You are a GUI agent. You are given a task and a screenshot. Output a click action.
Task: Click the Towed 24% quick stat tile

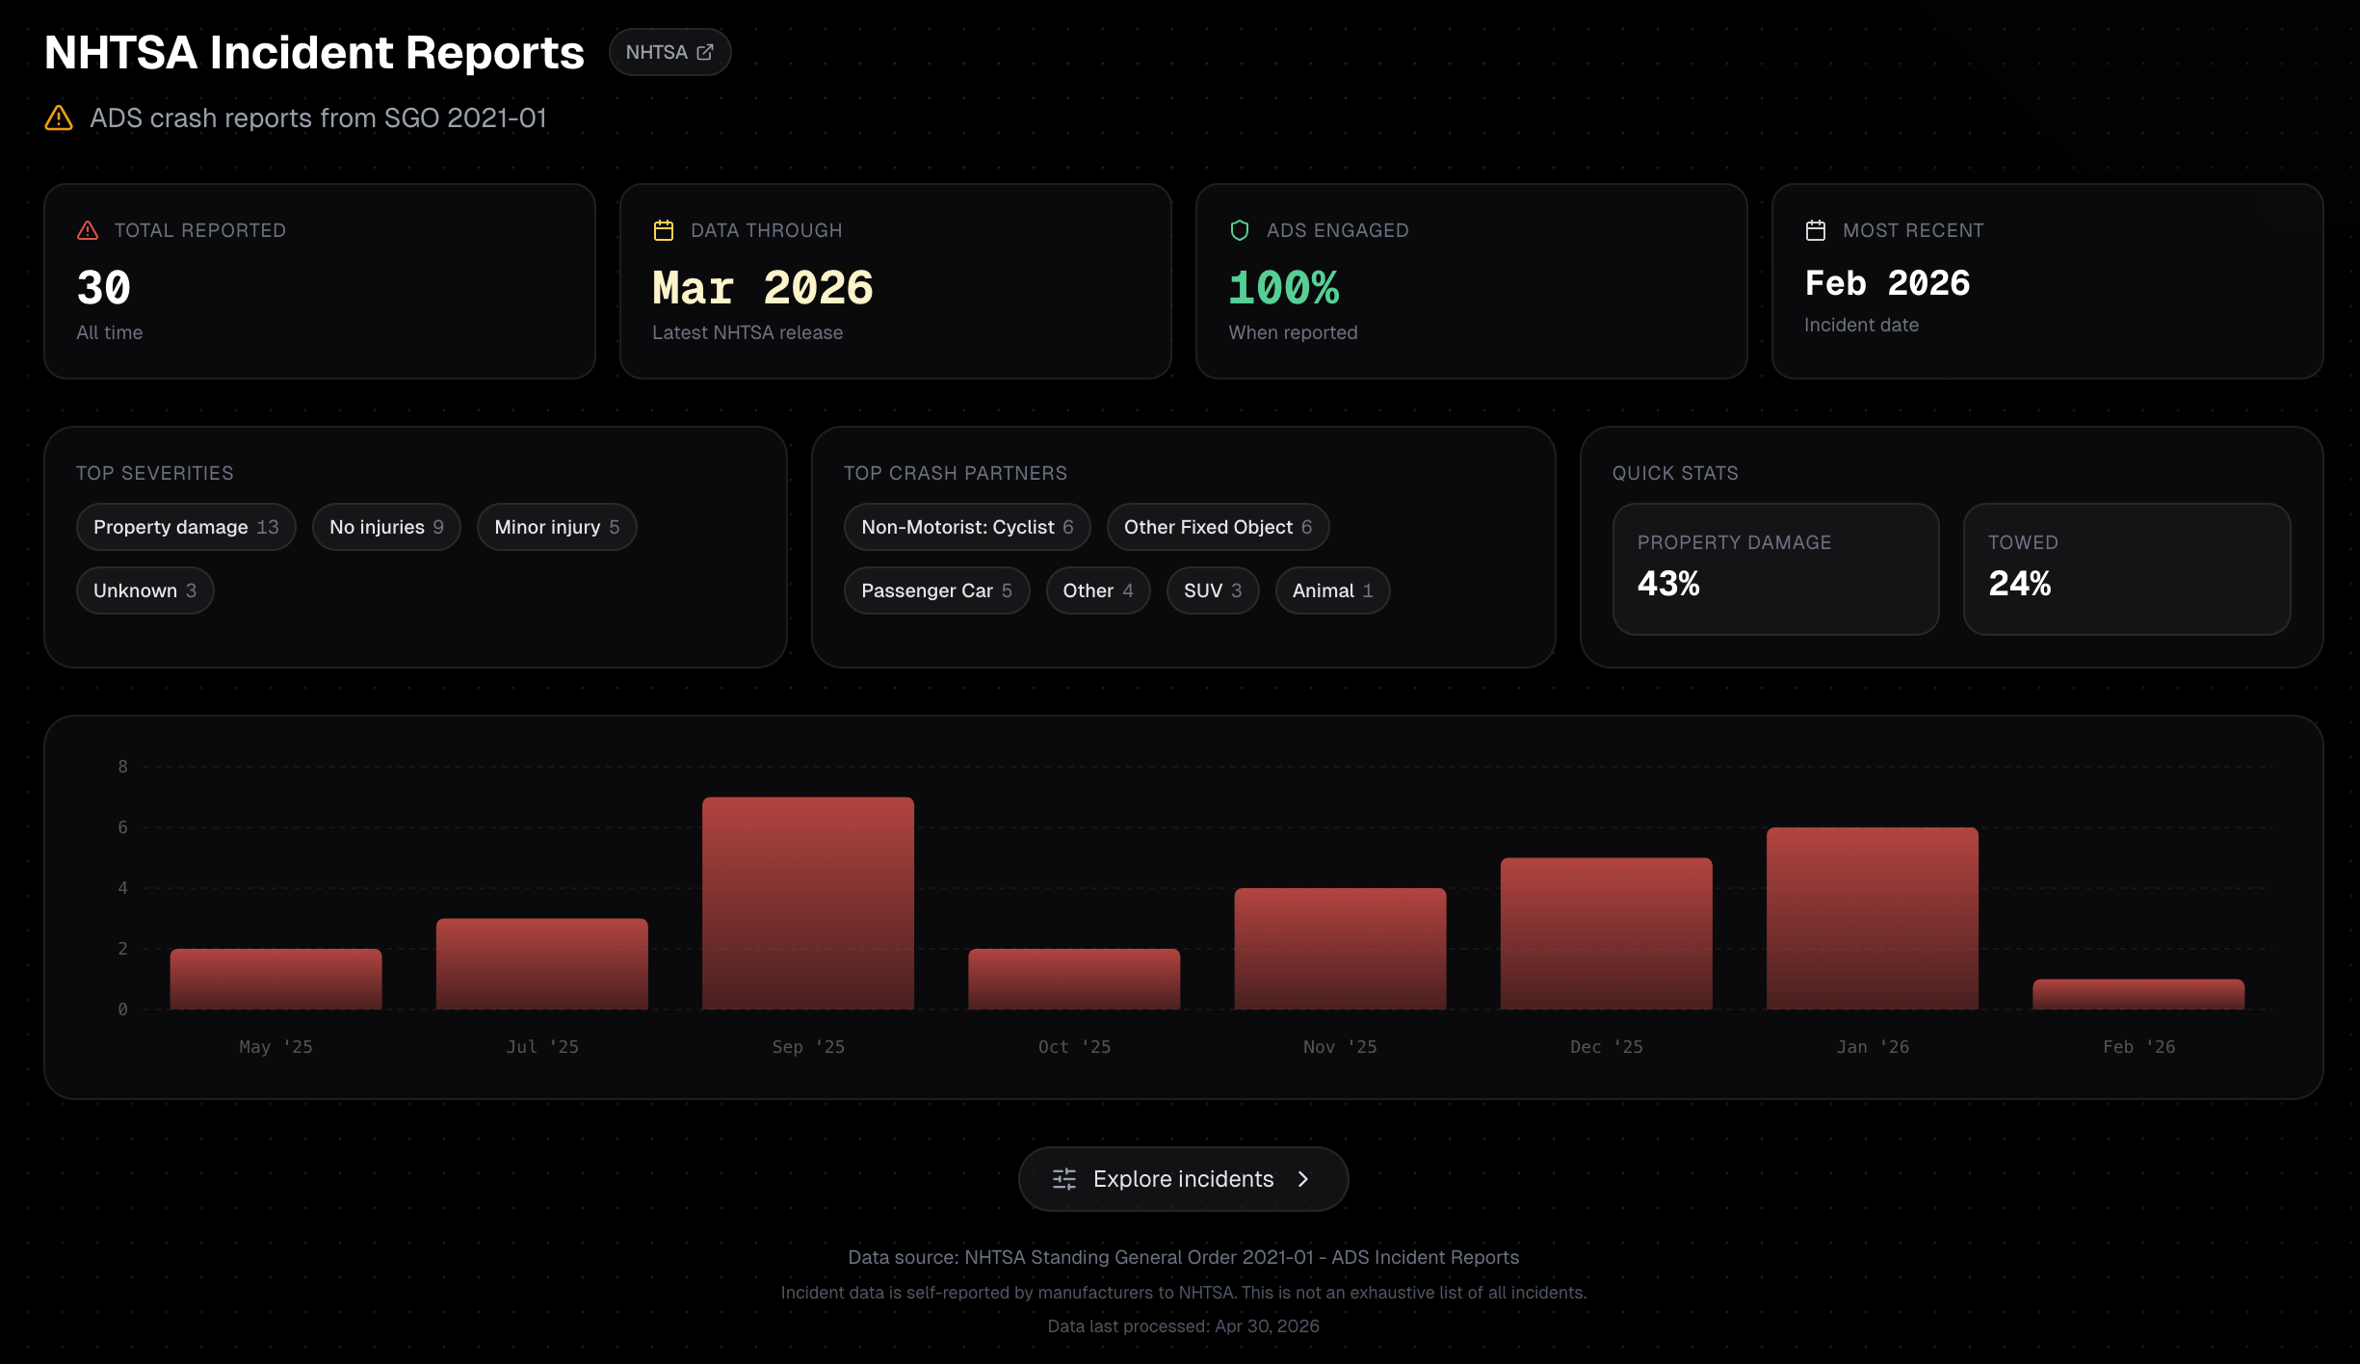coord(2127,569)
